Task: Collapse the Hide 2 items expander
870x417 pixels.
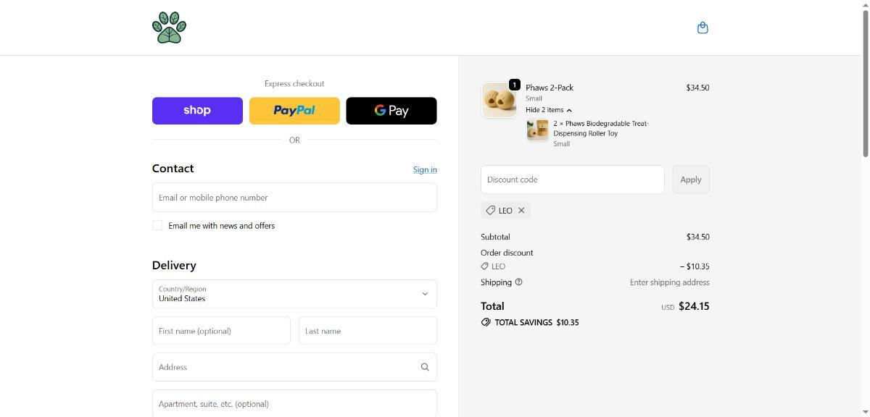Action: (x=548, y=110)
